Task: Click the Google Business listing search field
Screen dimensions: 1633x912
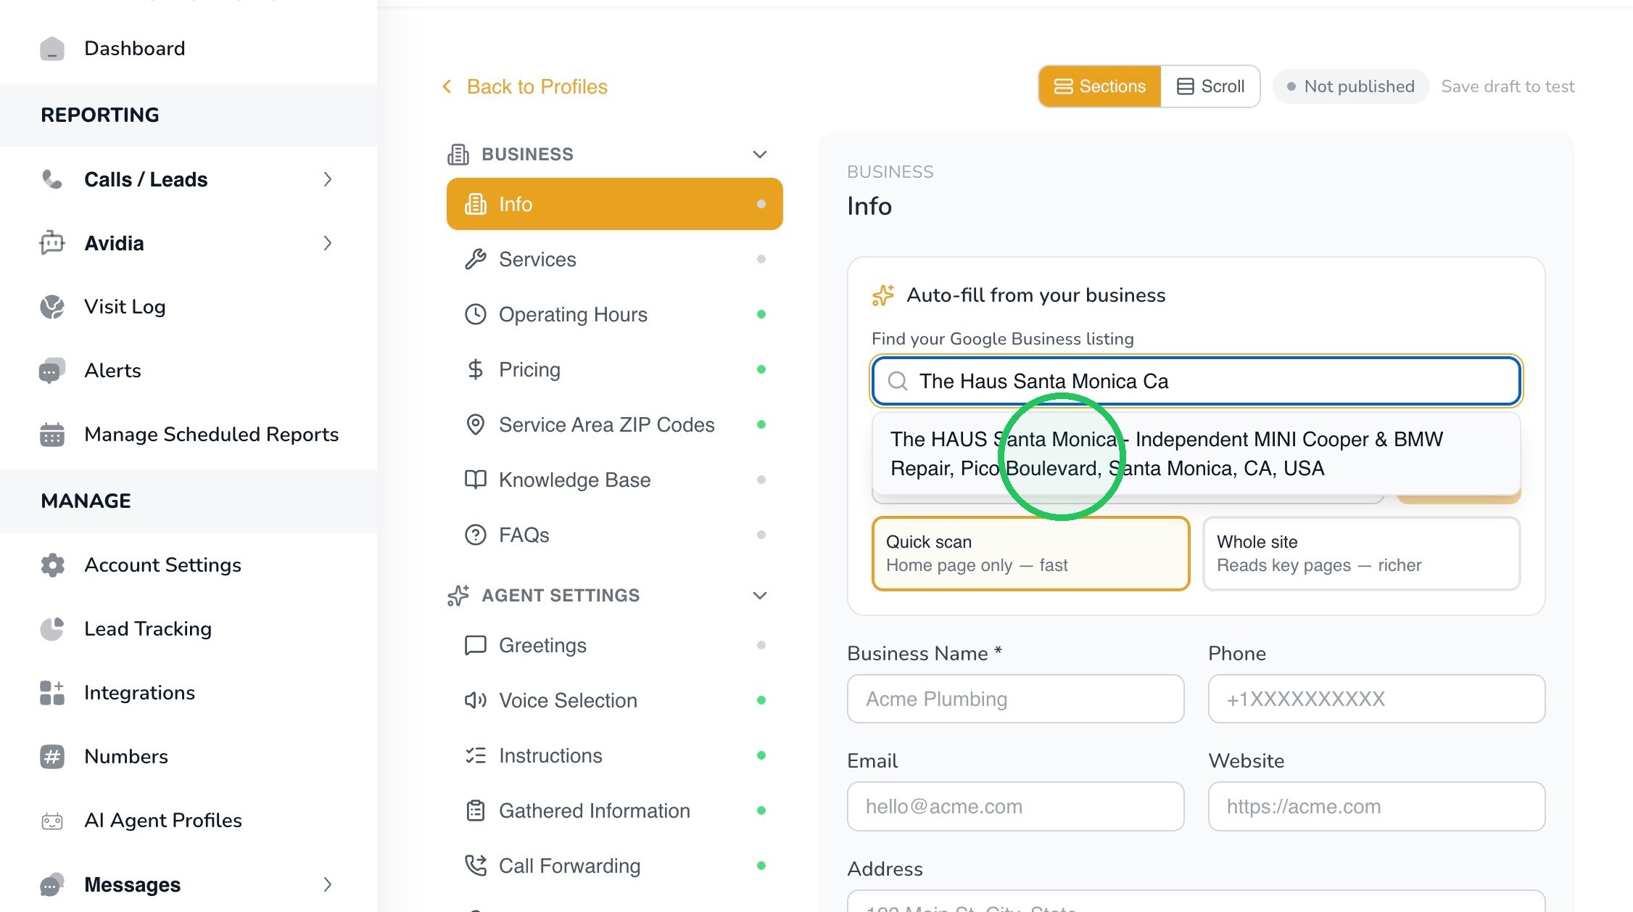Action: 1196,381
